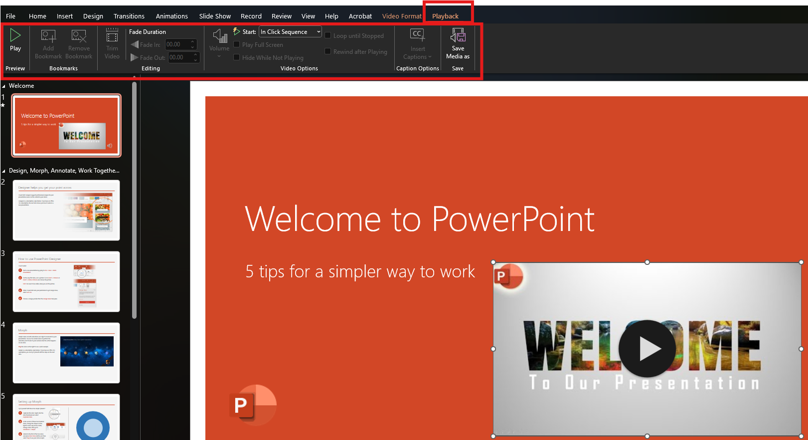Click the animation star beside slide 1
The height and width of the screenshot is (440, 808).
pyautogui.click(x=3, y=105)
